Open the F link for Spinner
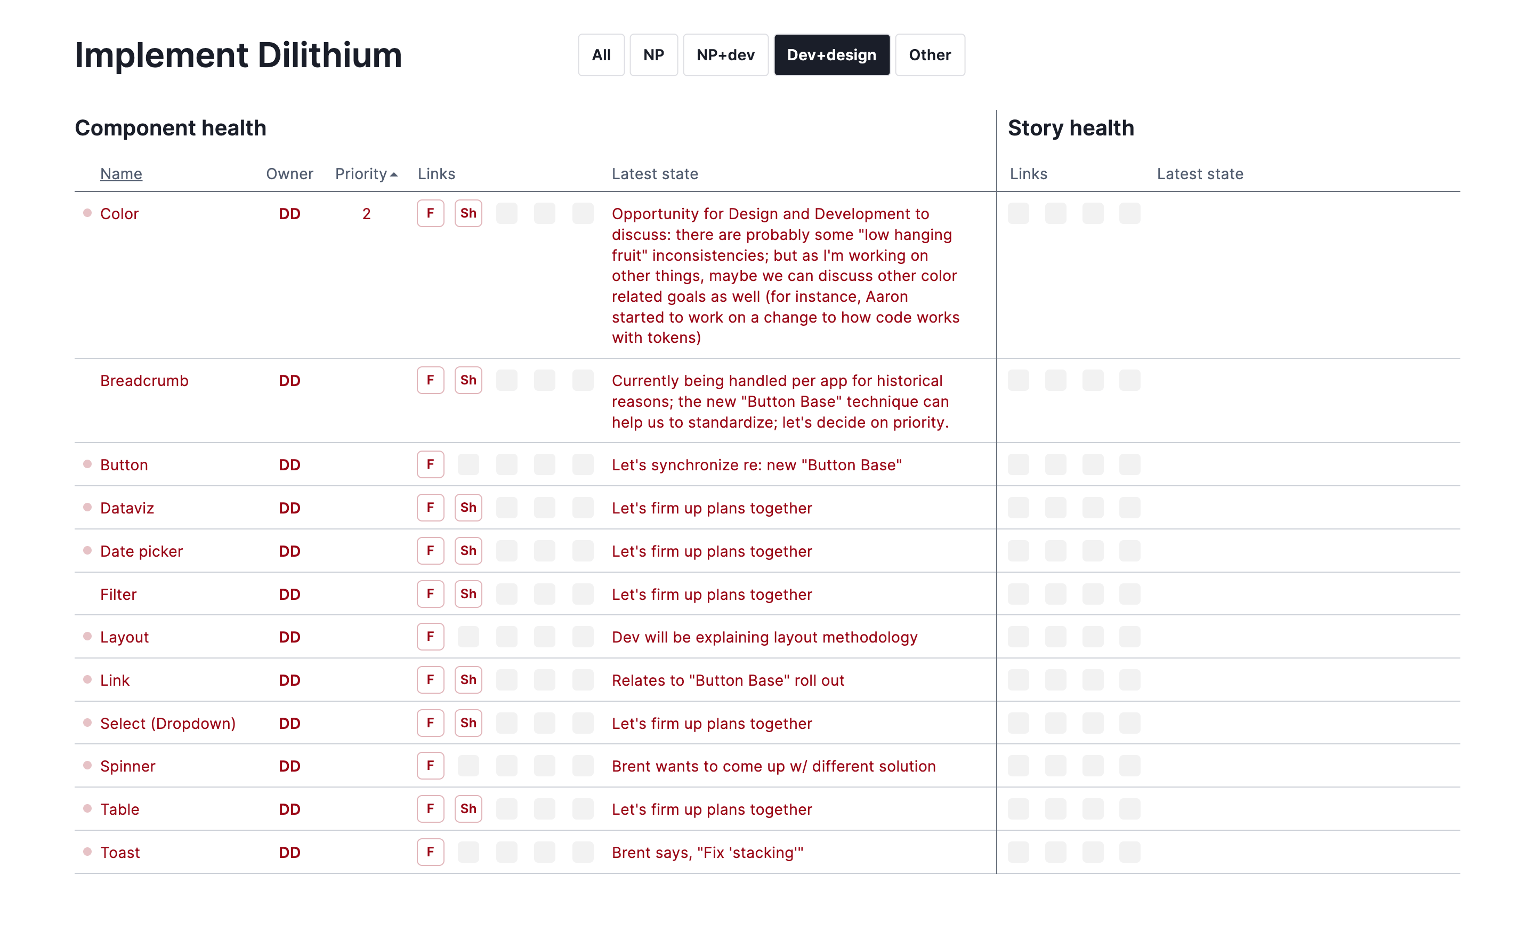1535x947 pixels. [x=430, y=766]
